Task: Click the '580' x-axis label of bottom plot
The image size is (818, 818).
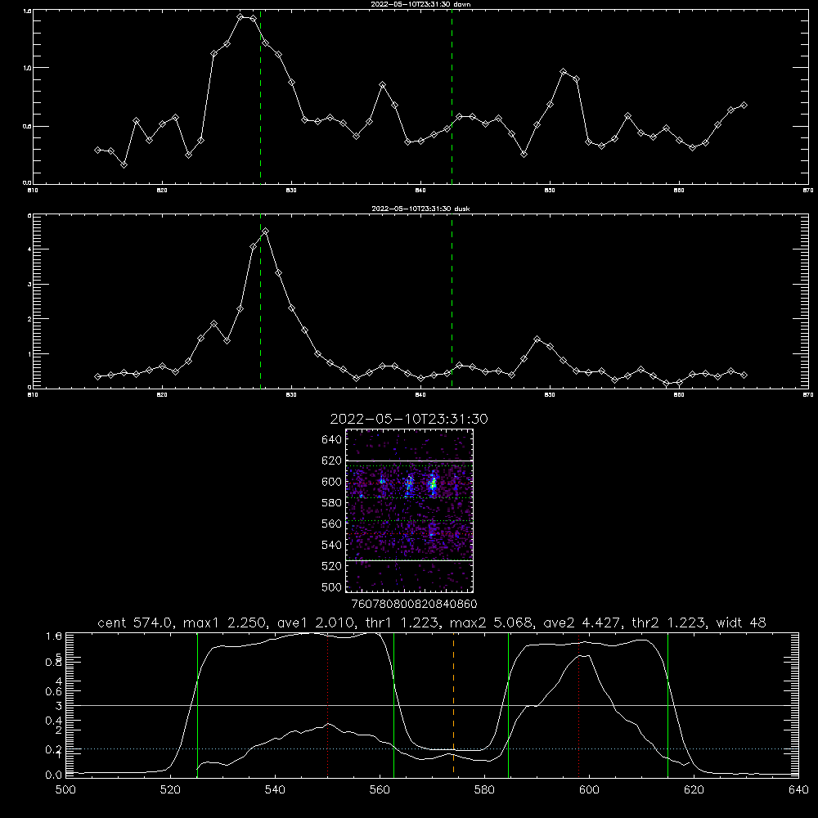Action: (x=484, y=790)
